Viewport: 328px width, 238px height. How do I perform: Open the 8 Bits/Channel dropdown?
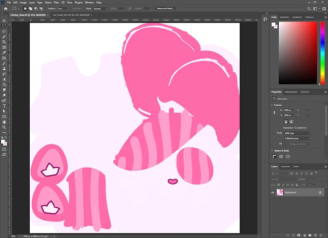[x=297, y=138]
